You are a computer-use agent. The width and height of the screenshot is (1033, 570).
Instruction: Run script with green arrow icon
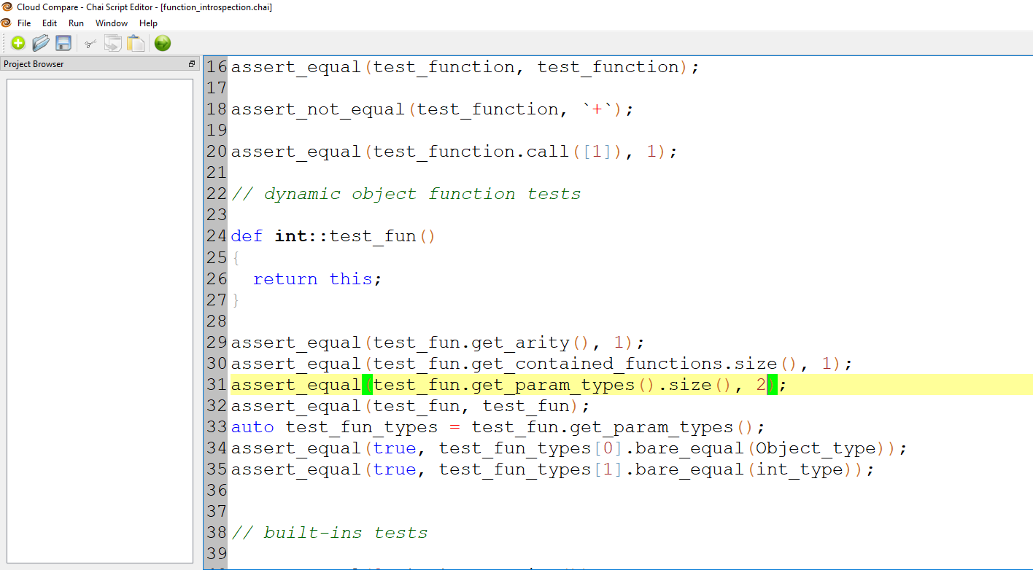[163, 43]
